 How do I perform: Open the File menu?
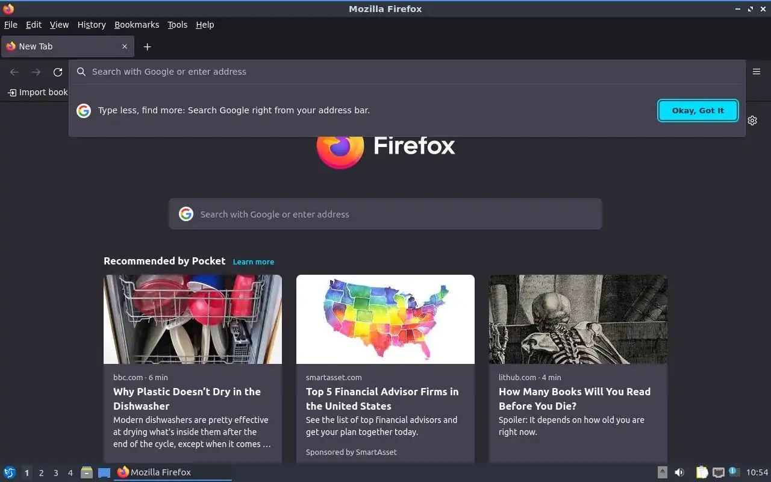tap(11, 25)
